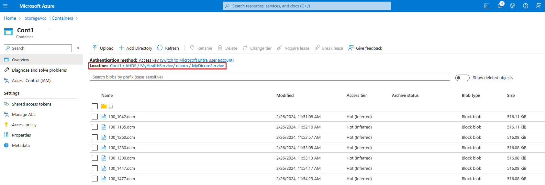Select checkbox for 100_1477.dcm
This screenshot has height=185, width=545.
point(95,179)
